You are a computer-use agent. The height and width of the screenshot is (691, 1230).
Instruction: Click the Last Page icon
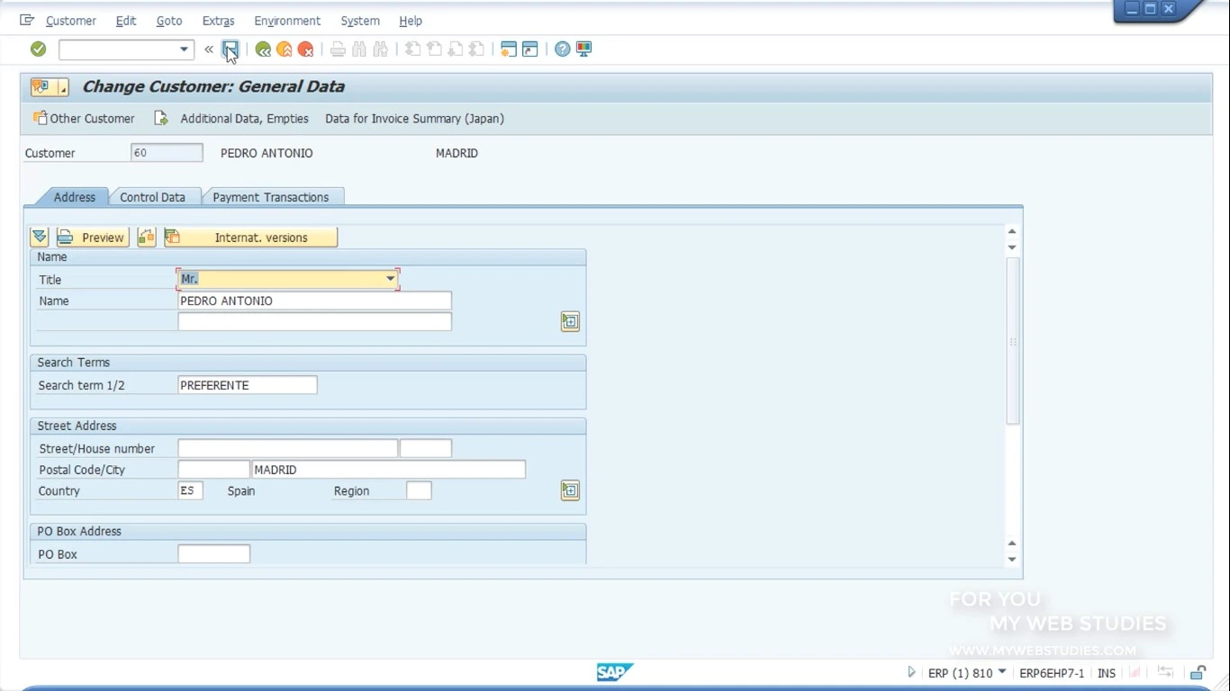click(476, 49)
